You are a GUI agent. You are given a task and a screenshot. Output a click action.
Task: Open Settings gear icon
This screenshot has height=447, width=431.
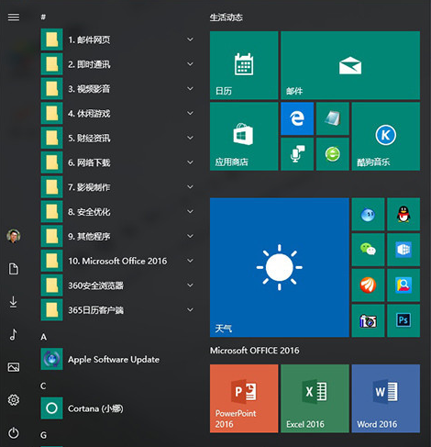(14, 400)
